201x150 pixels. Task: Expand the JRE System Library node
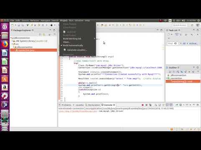[x=12, y=41]
